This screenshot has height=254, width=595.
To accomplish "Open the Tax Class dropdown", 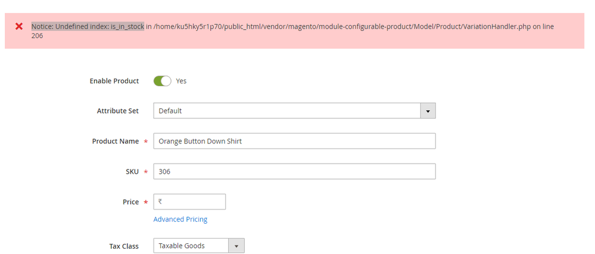I will [x=199, y=246].
